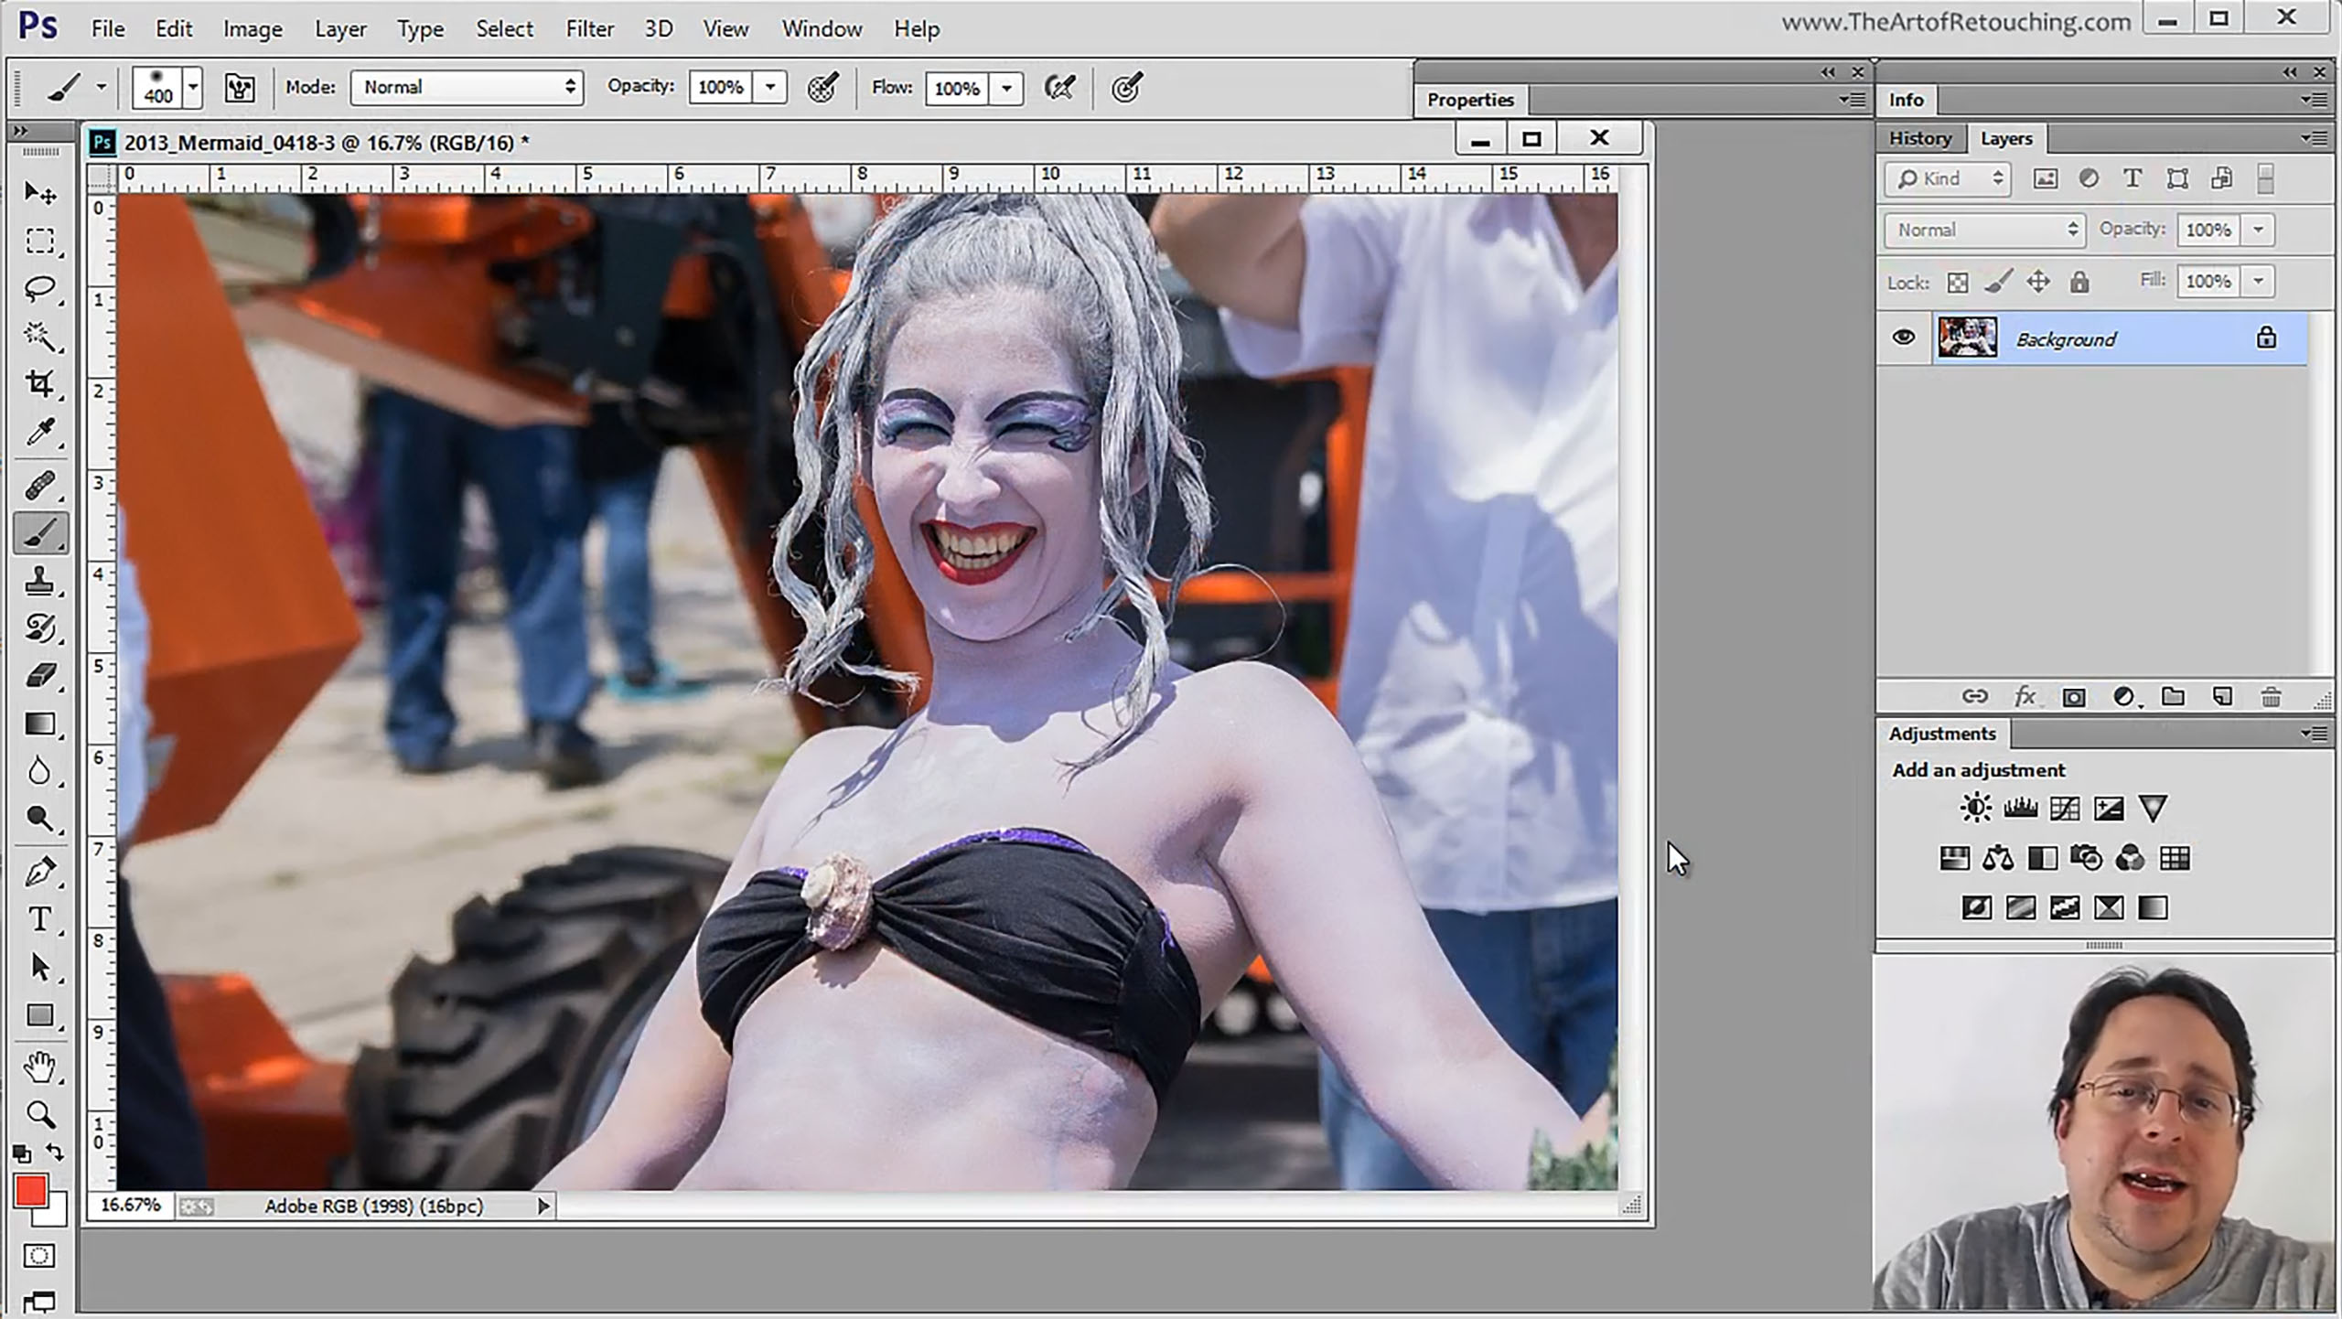Select the Path Selection tool
This screenshot has height=1319, width=2342.
click(39, 967)
